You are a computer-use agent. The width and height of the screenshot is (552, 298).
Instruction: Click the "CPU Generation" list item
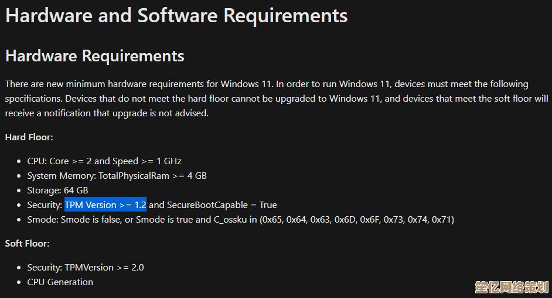60,282
